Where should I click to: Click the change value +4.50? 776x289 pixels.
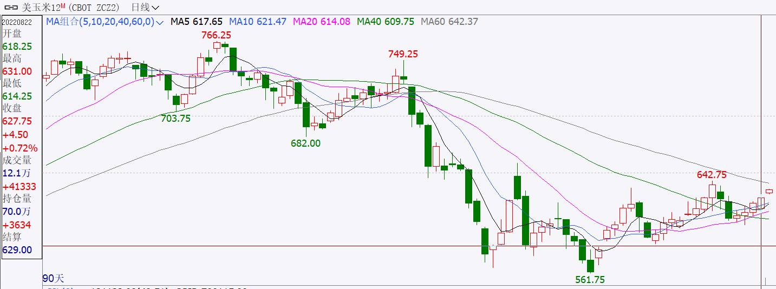[16, 135]
